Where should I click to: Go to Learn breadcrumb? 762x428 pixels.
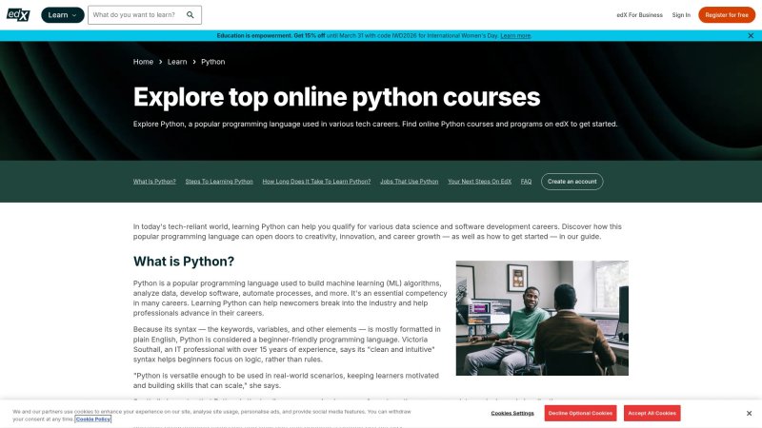pyautogui.click(x=177, y=62)
